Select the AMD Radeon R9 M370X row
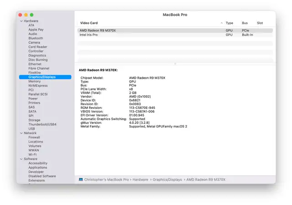 (175, 31)
